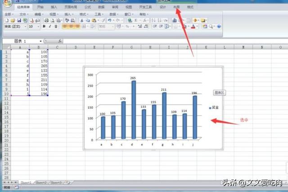Viewport: 288px width, 192px height.
Task: Open the 窗口 classic menu dropdown
Action: tap(129, 14)
